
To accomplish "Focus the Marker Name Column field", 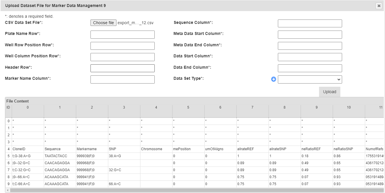I will pyautogui.click(x=122, y=79).
